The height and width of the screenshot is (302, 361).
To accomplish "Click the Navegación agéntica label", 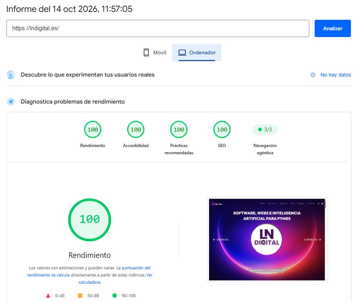I will click(265, 149).
